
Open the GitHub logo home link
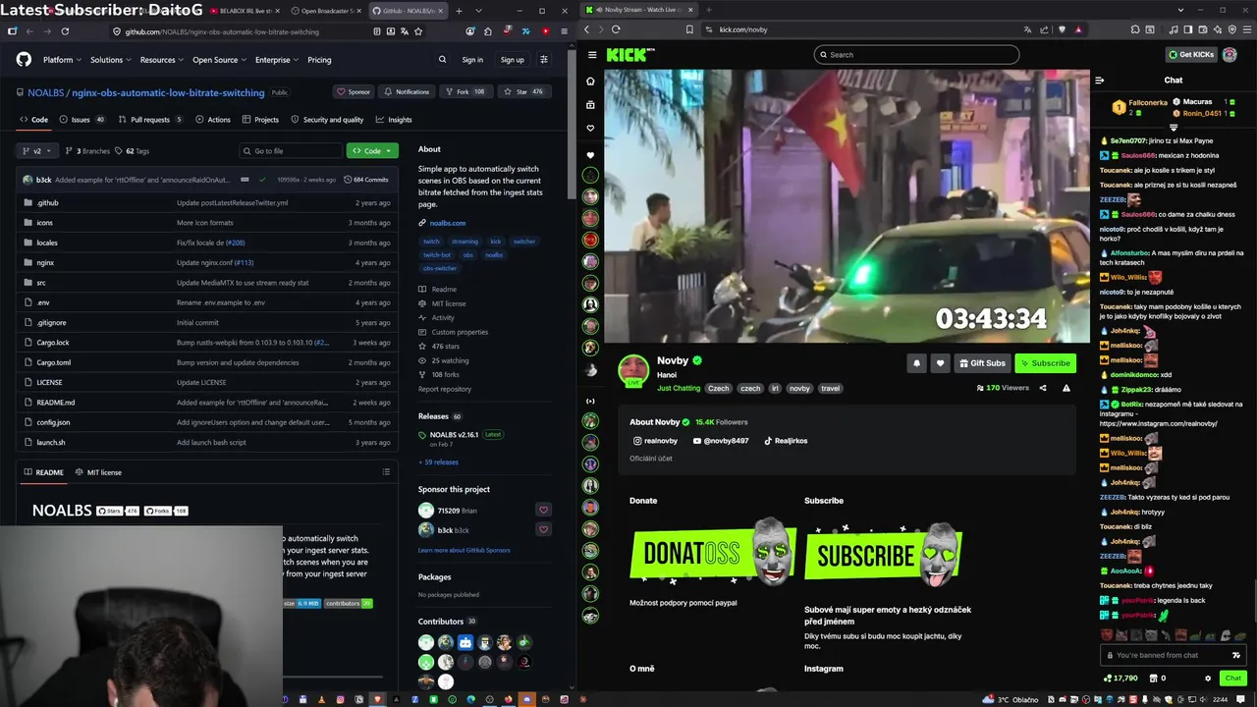(24, 60)
